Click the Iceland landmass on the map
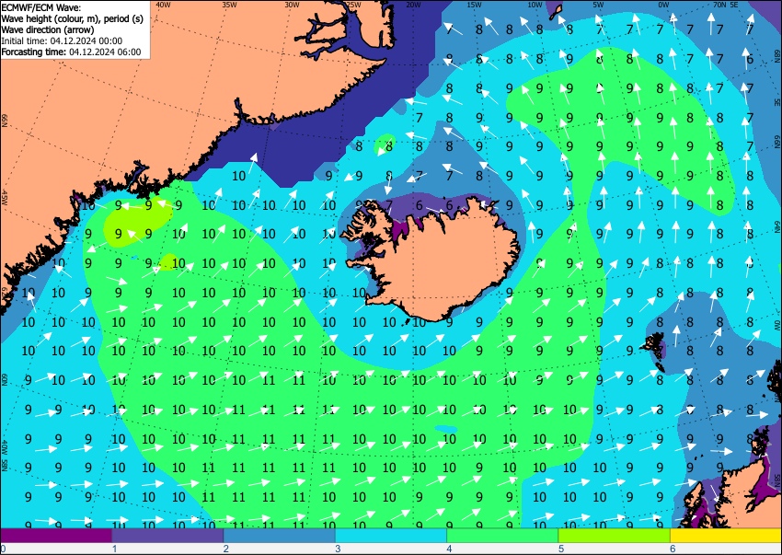 (439, 262)
